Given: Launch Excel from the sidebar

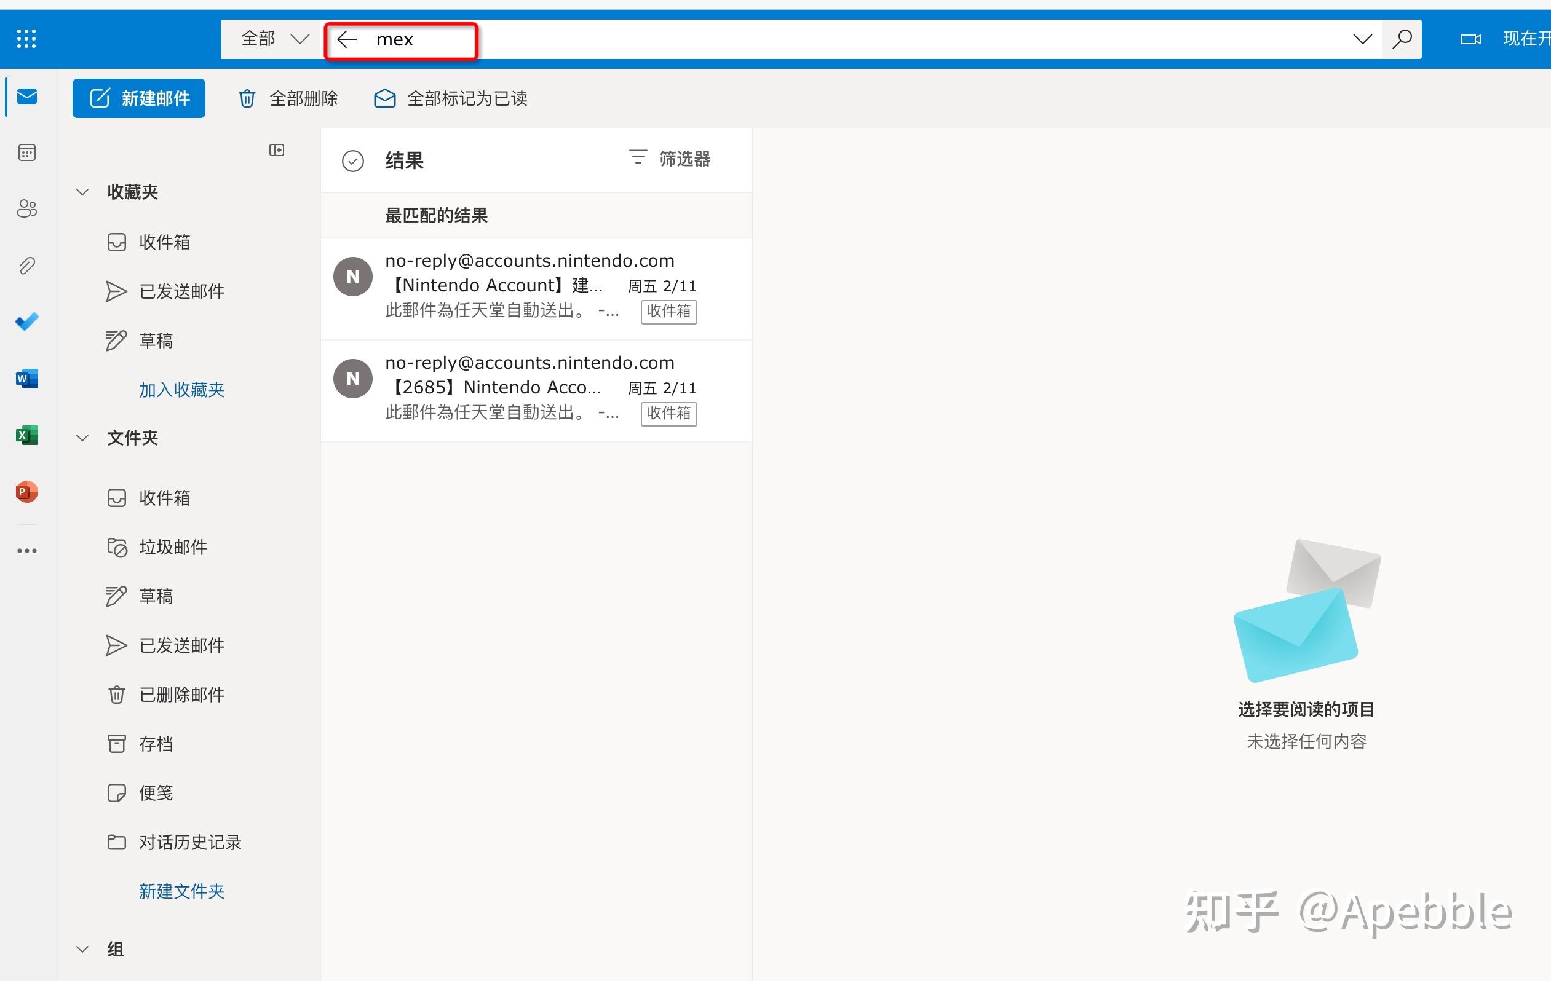Looking at the screenshot, I should coord(26,435).
